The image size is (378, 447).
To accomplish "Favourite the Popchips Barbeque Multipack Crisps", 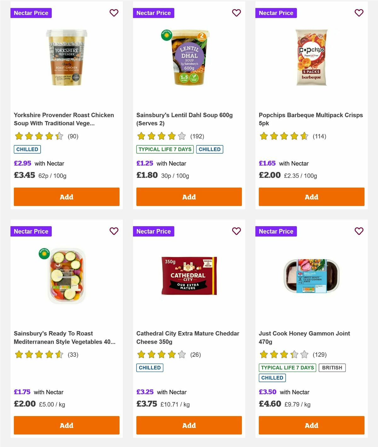I will (359, 13).
